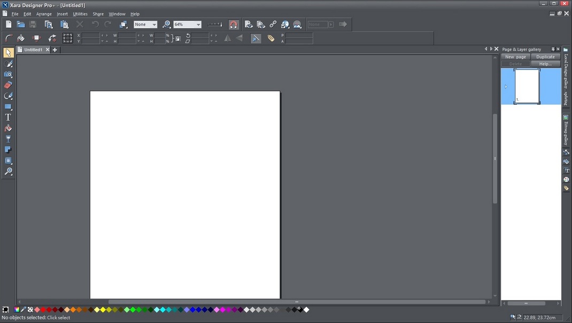
Task: Select the Selector tool
Action: coord(8,52)
